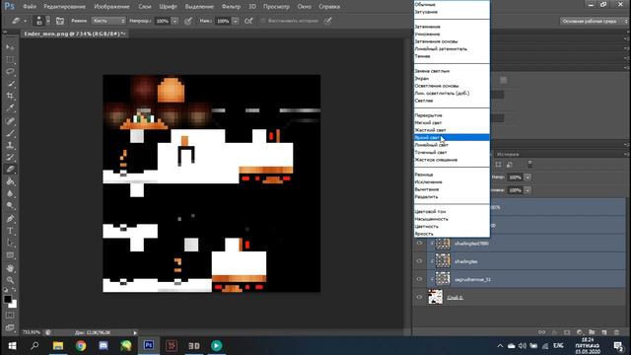Open the Изображение menu
Image resolution: width=631 pixels, height=355 pixels.
point(111,7)
